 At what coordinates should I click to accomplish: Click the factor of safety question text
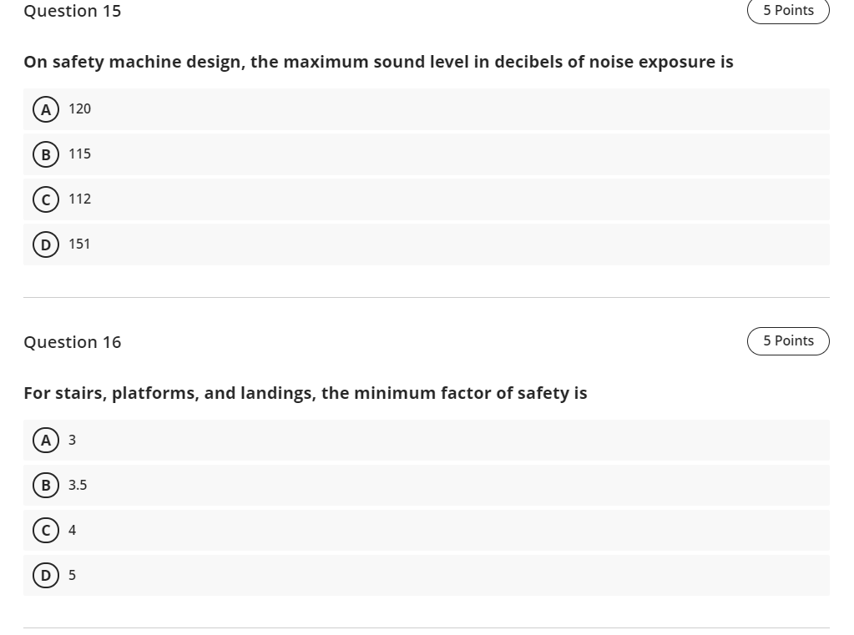click(306, 393)
